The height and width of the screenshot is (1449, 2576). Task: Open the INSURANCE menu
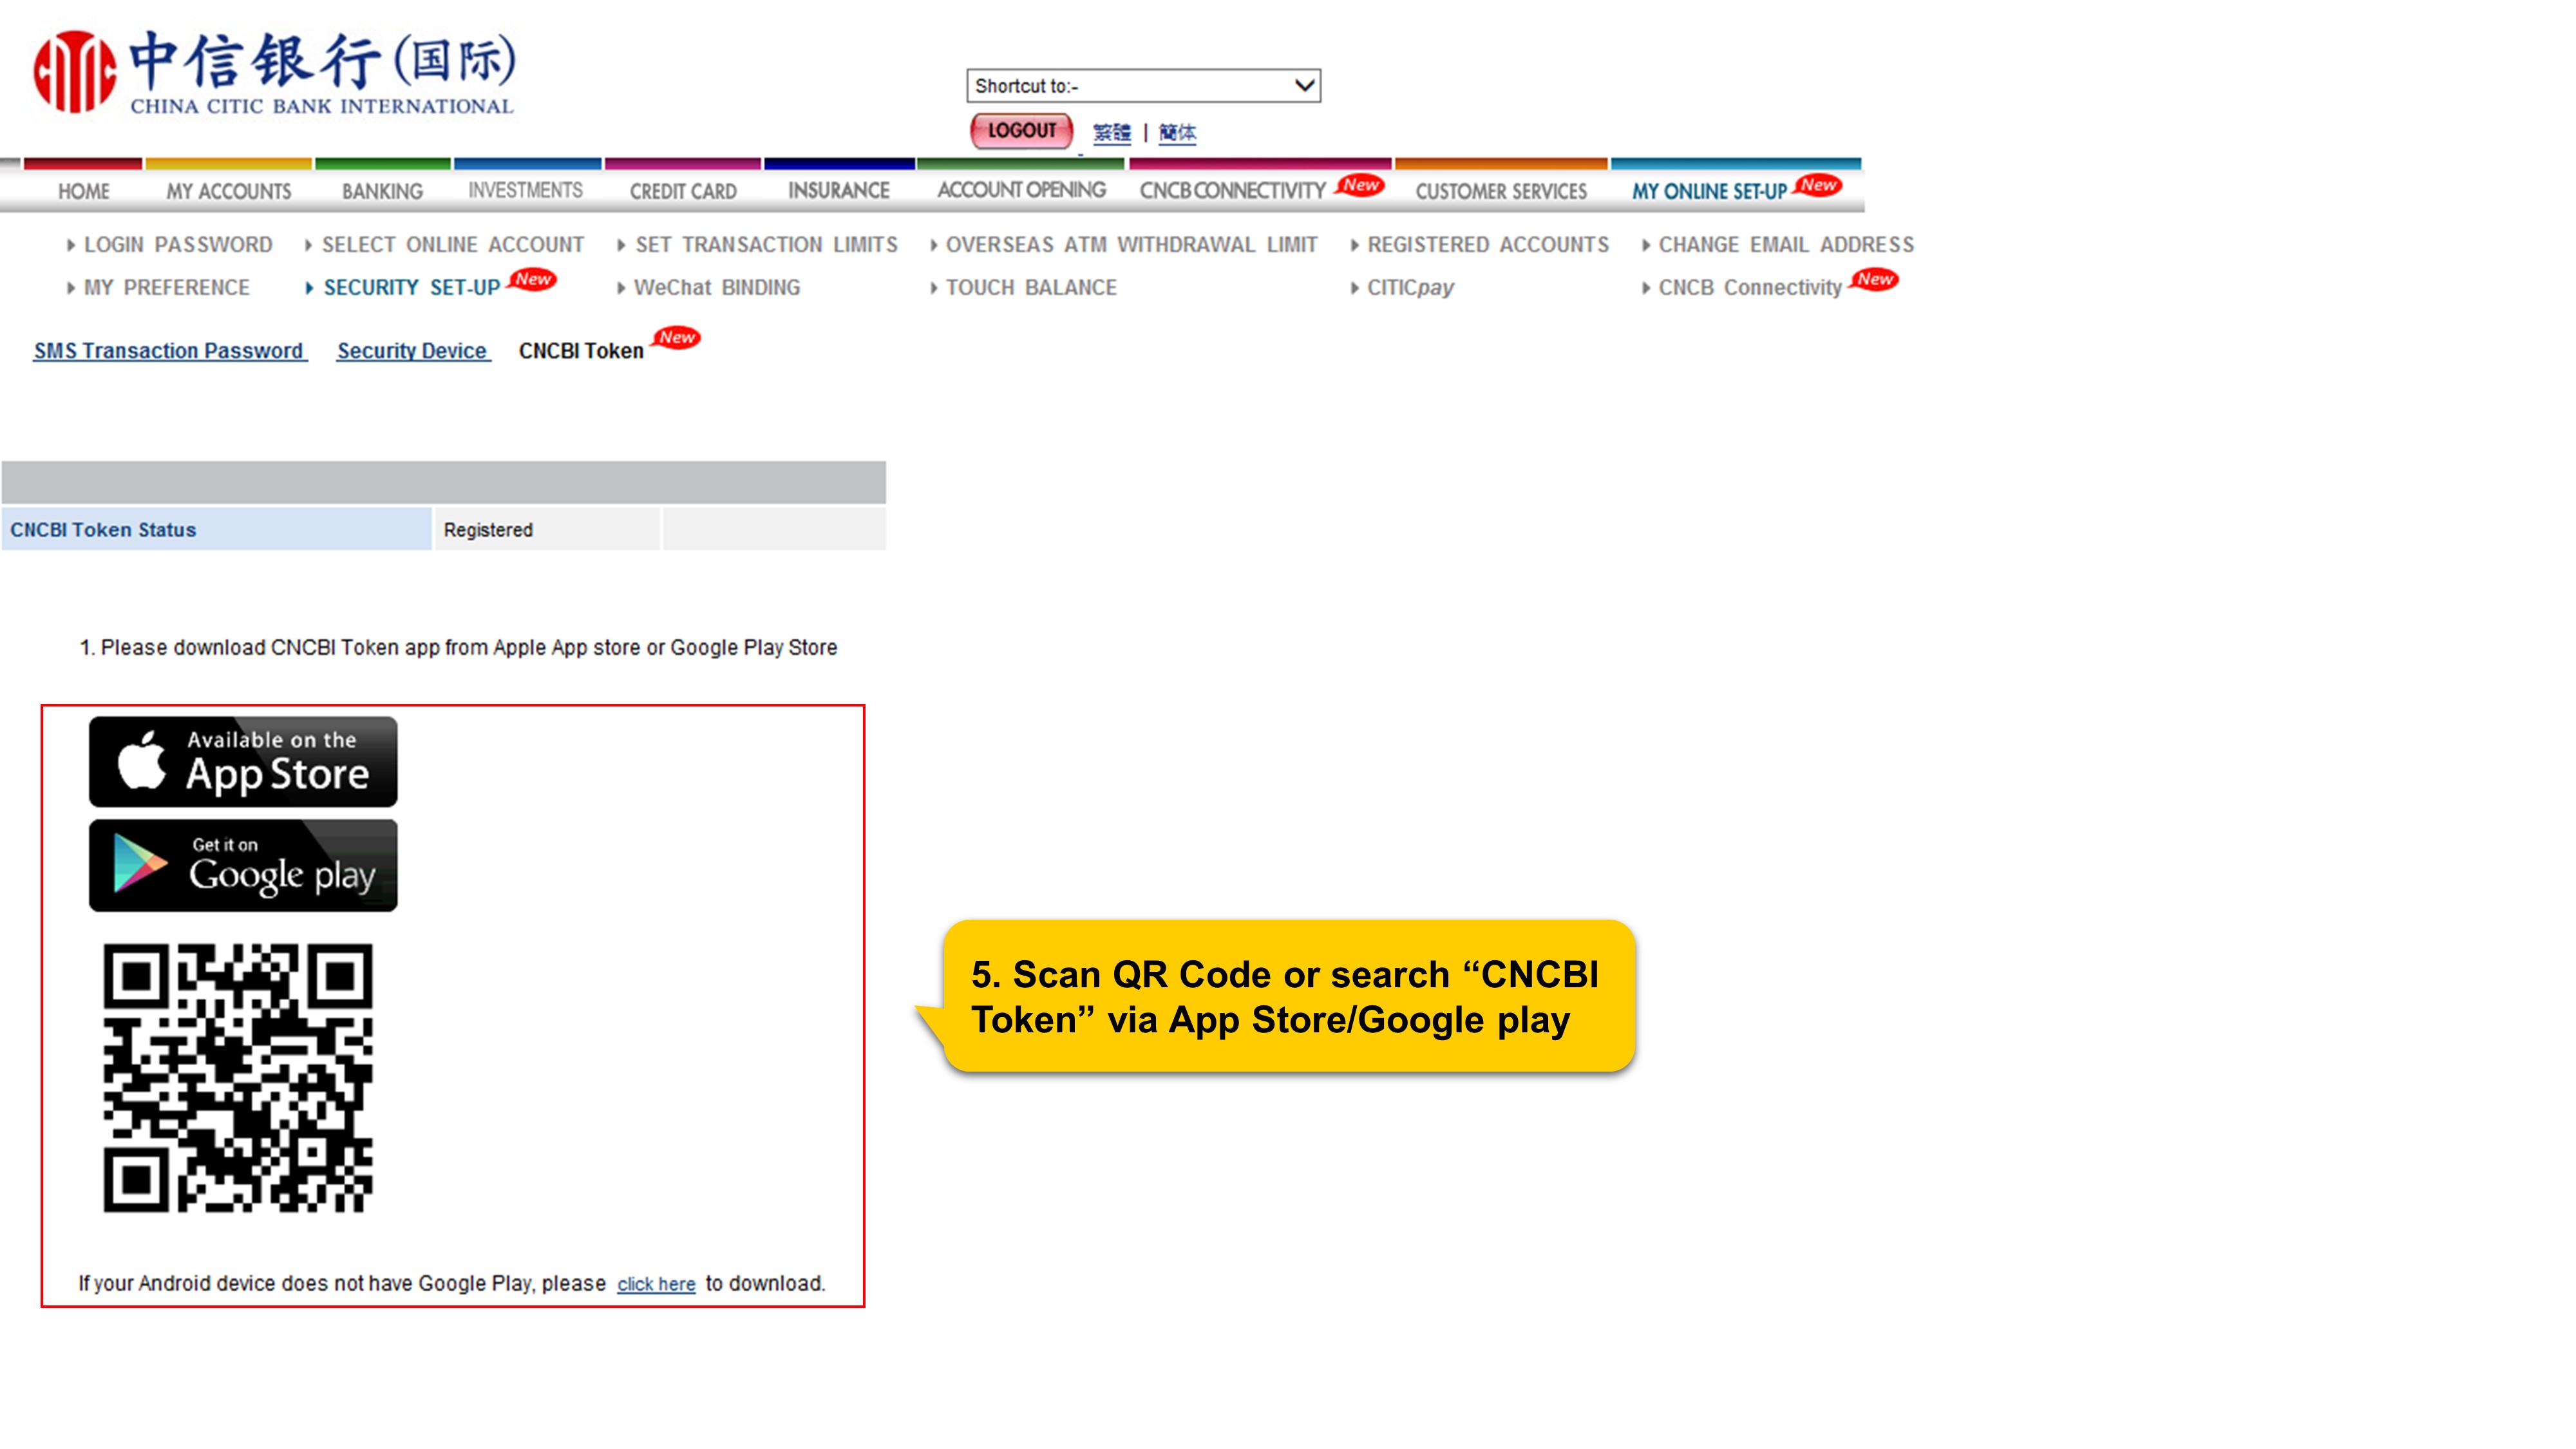point(839,190)
